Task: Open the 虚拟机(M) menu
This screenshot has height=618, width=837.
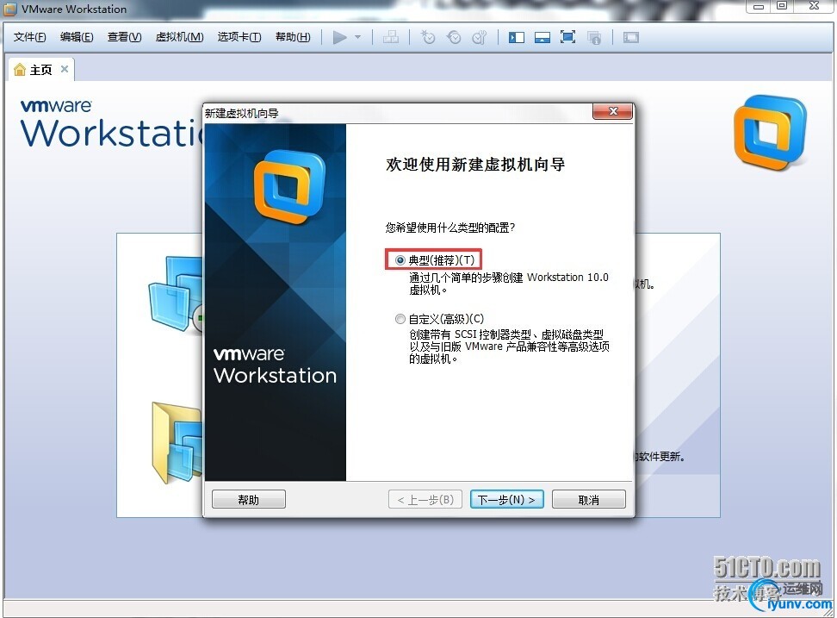Action: point(179,37)
